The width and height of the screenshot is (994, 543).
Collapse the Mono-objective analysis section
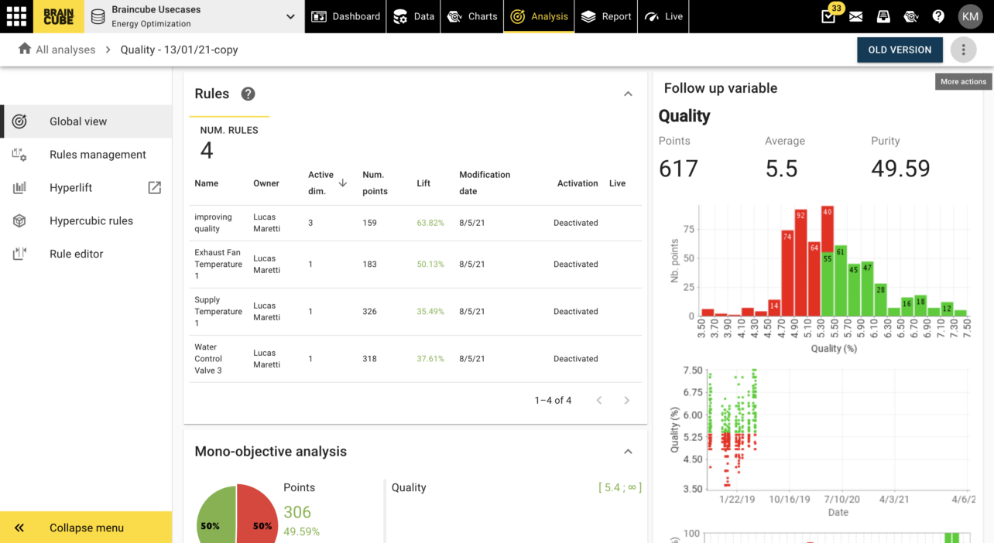click(628, 452)
